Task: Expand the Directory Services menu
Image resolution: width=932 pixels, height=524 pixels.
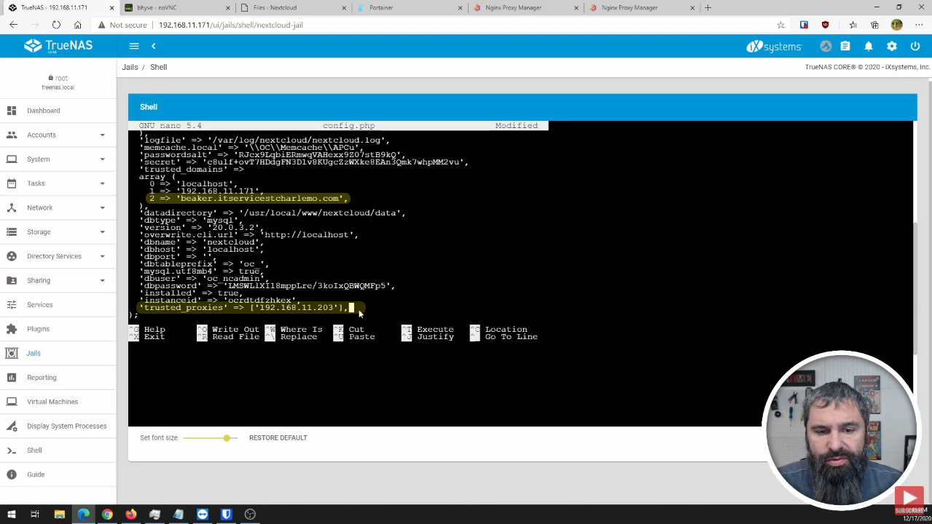Action: 58,256
